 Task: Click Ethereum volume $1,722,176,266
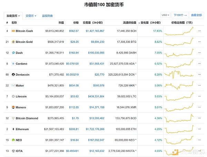pyautogui.click(x=95, y=129)
